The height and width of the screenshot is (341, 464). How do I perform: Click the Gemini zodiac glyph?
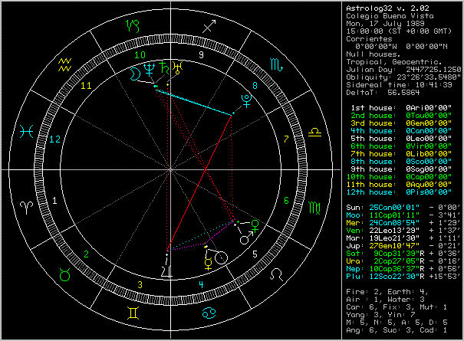[x=133, y=313]
